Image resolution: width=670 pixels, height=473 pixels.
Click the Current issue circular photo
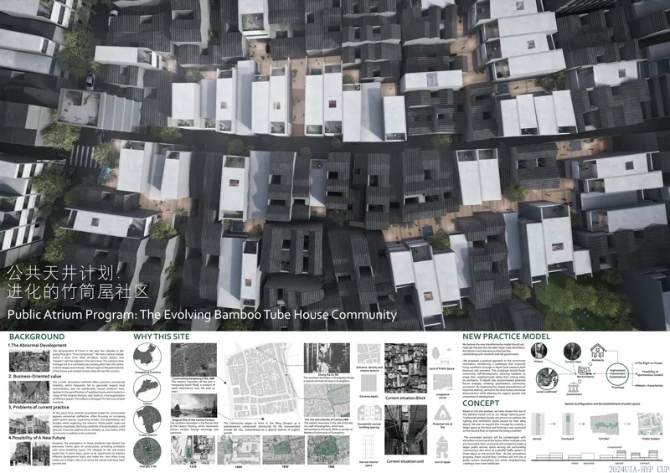(x=572, y=351)
